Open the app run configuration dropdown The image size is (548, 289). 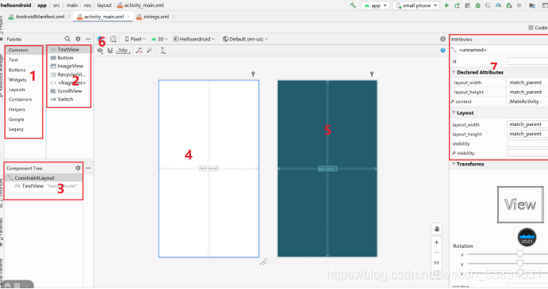click(x=375, y=6)
